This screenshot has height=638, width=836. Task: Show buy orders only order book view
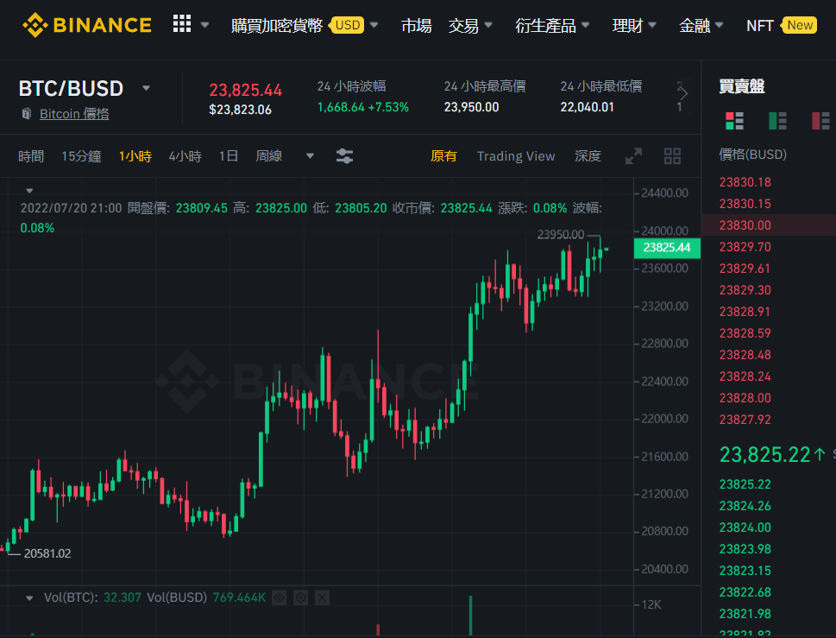[777, 121]
